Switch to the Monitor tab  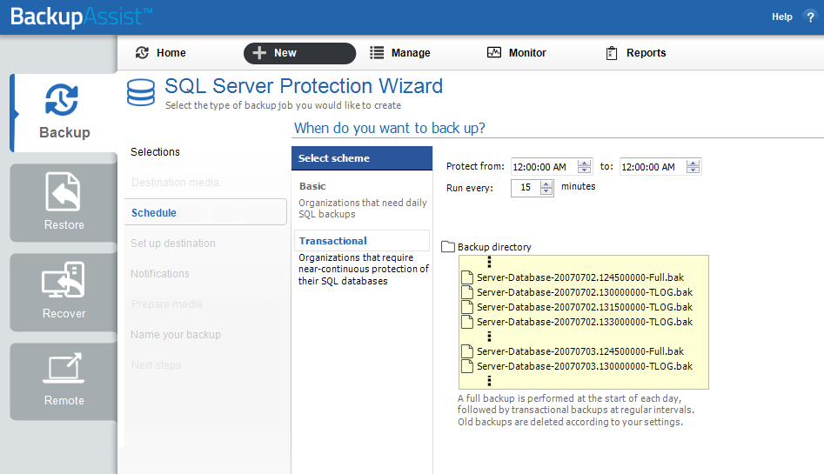point(517,52)
